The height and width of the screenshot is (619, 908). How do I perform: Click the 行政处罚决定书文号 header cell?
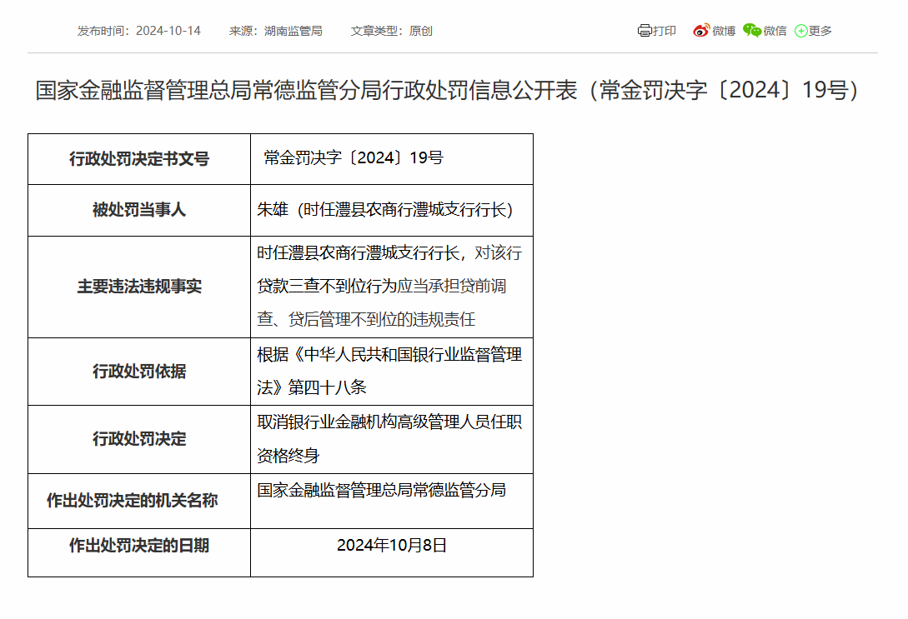[x=139, y=159]
